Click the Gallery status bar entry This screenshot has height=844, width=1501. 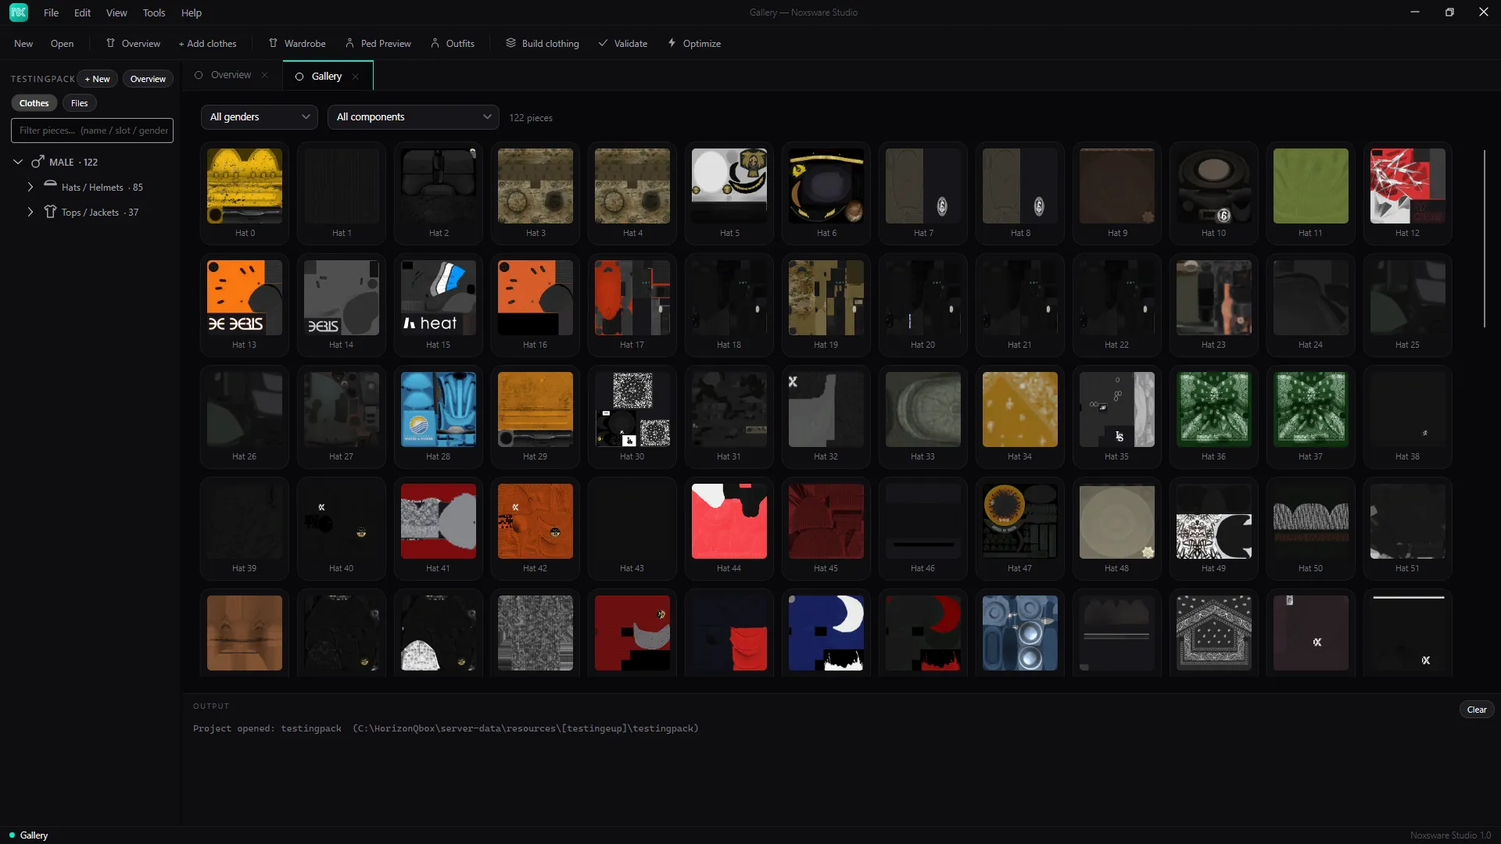click(28, 835)
